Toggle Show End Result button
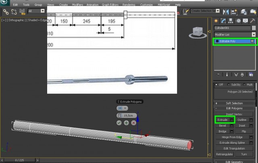The image size is (258, 163). [x=227, y=75]
